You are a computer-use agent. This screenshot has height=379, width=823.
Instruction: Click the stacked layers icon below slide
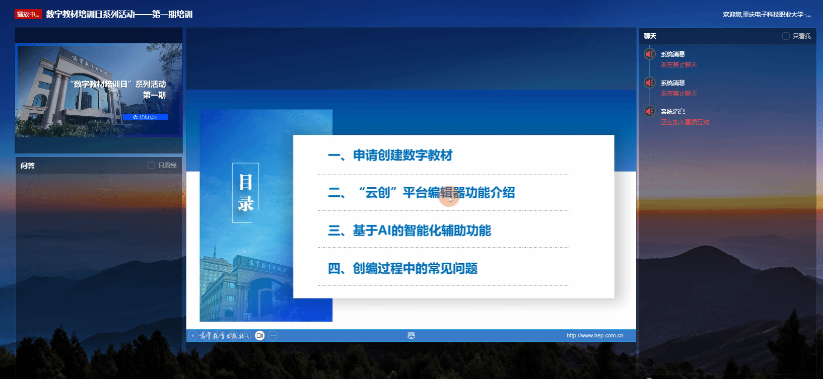click(x=411, y=336)
